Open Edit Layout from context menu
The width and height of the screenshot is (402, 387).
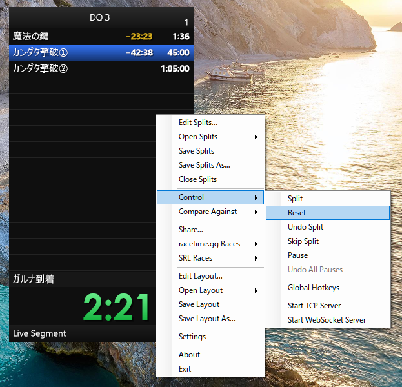tap(200, 276)
